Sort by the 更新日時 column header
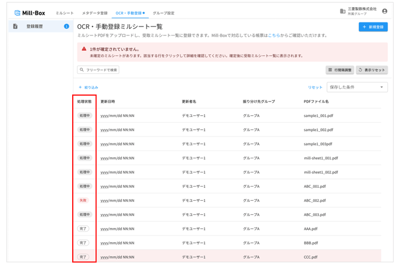The image size is (396, 264). pyautogui.click(x=108, y=102)
